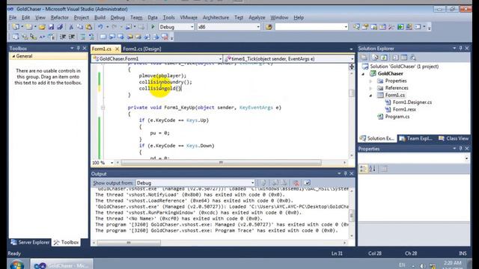
Task: Click the code editor horizontal scrollbar
Action: point(221,163)
